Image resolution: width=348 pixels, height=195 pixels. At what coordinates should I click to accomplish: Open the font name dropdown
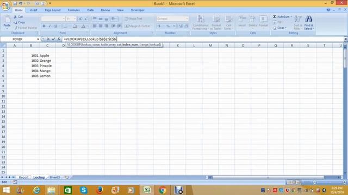(64, 19)
